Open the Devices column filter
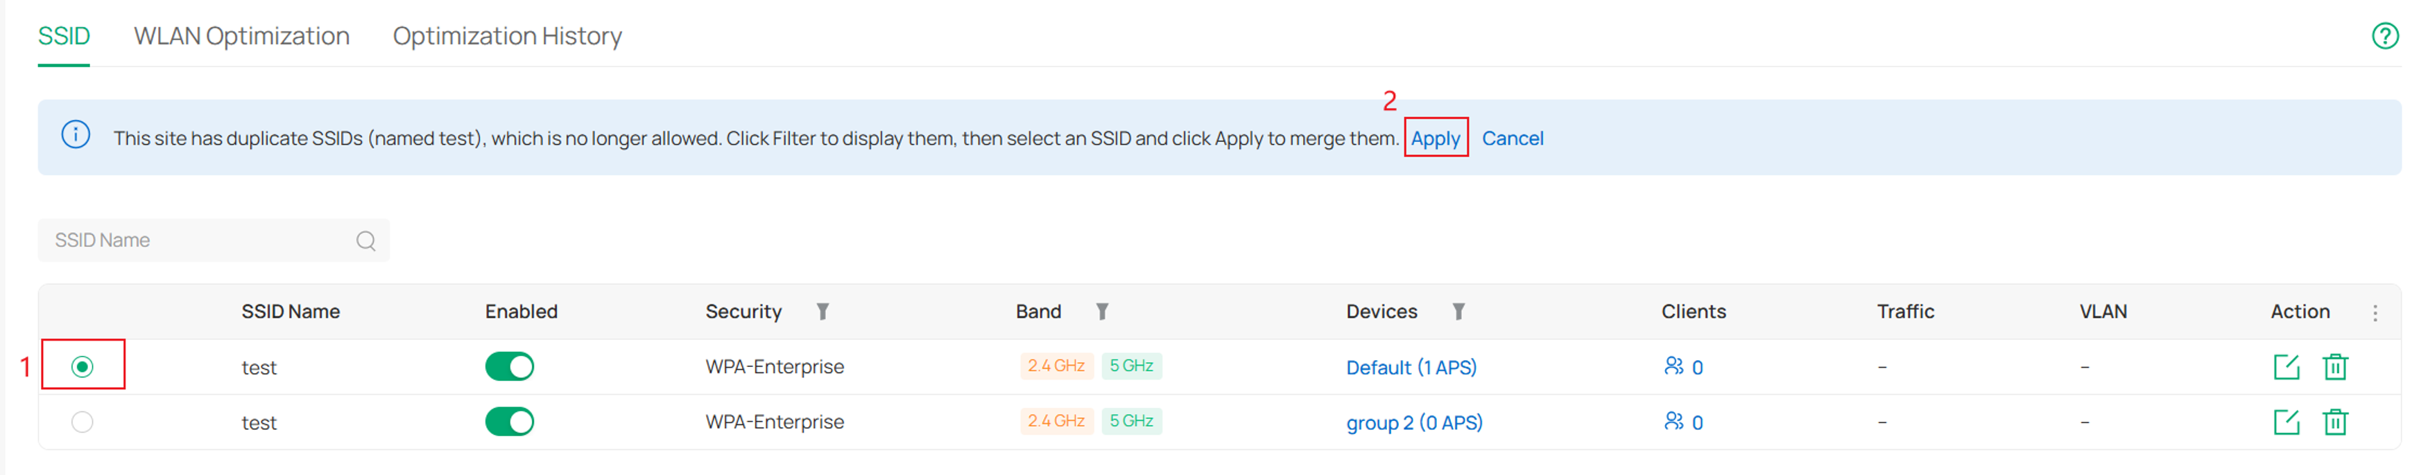The image size is (2428, 475). (1458, 312)
